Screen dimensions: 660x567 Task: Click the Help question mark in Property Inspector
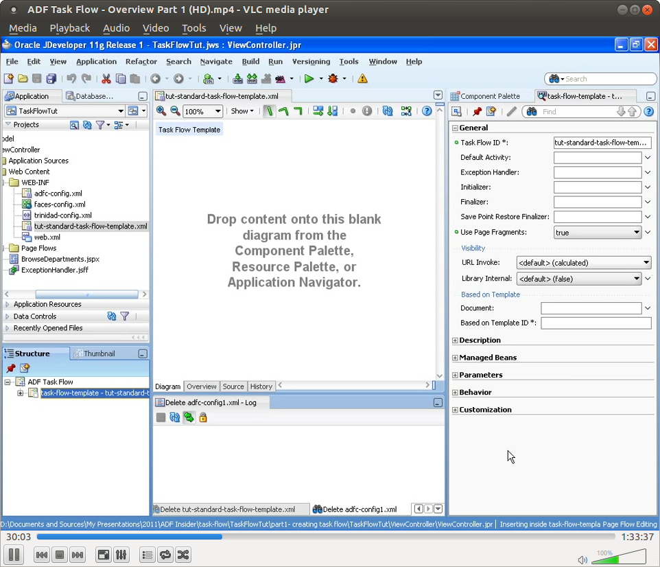pyautogui.click(x=649, y=111)
